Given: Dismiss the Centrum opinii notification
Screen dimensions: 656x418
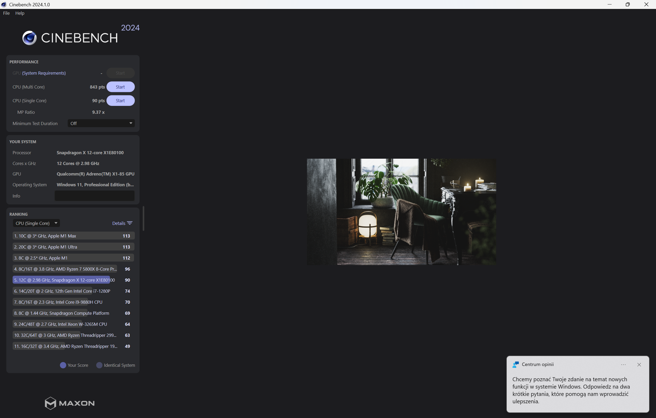Looking at the screenshot, I should click(639, 365).
